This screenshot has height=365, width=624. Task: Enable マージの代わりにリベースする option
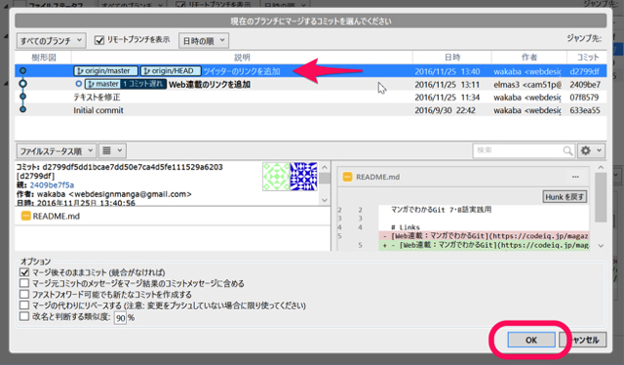[x=24, y=305]
